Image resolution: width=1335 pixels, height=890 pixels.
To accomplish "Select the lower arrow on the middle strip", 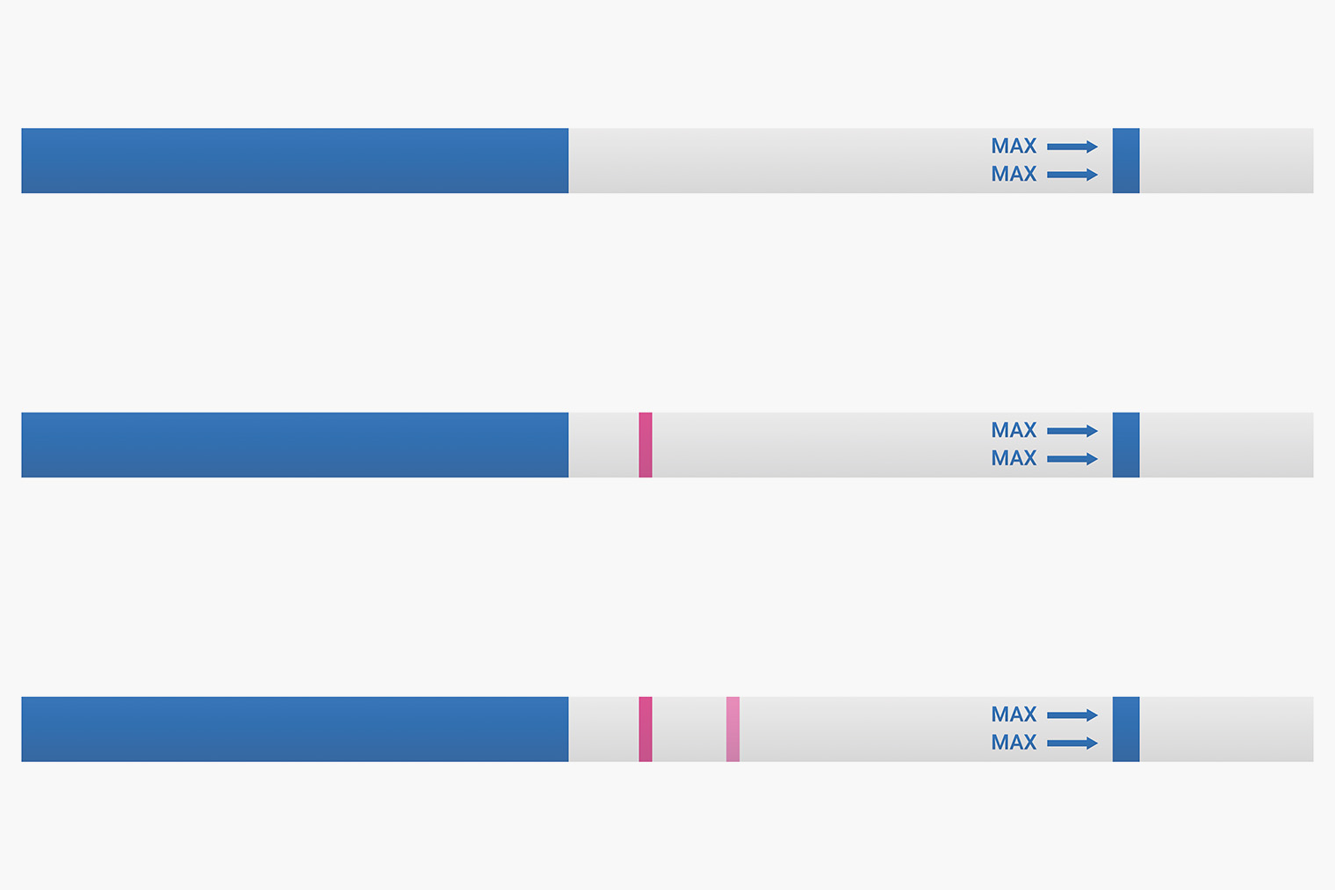I will [1072, 459].
